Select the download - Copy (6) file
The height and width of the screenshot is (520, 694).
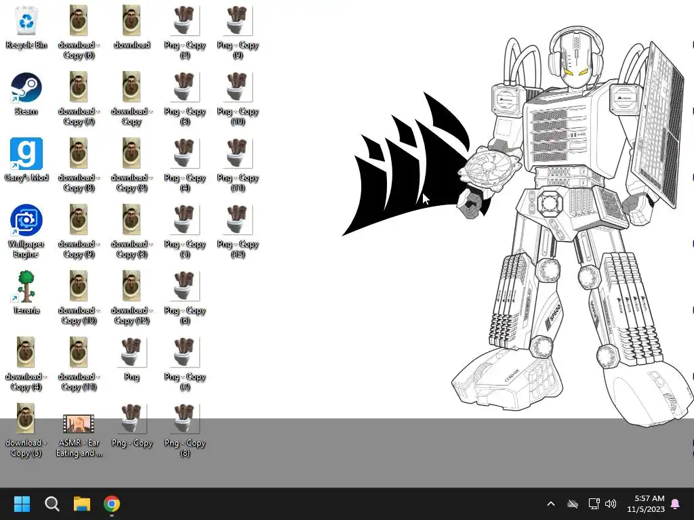click(x=79, y=32)
